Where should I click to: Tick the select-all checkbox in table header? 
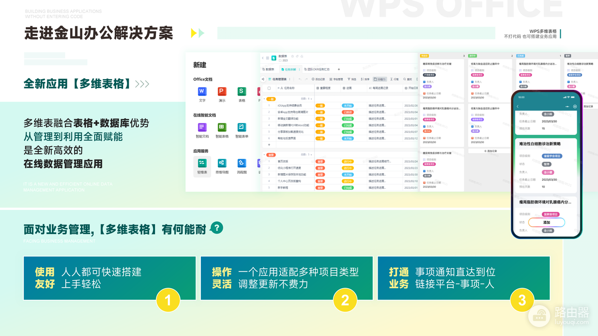click(269, 88)
